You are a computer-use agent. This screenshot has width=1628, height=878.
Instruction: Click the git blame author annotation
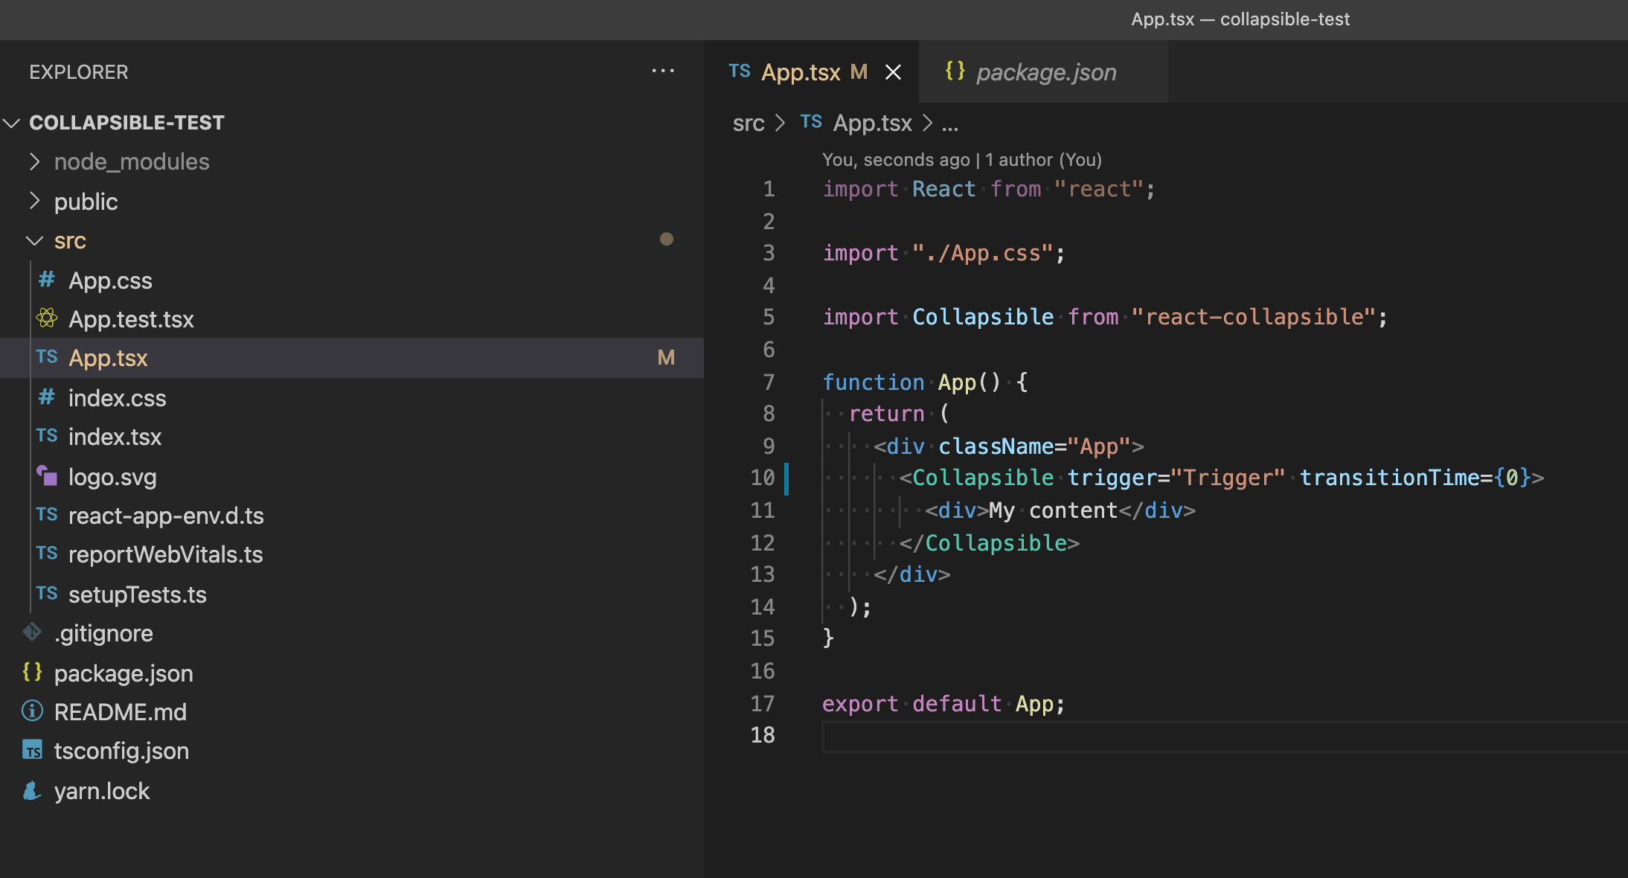961,160
